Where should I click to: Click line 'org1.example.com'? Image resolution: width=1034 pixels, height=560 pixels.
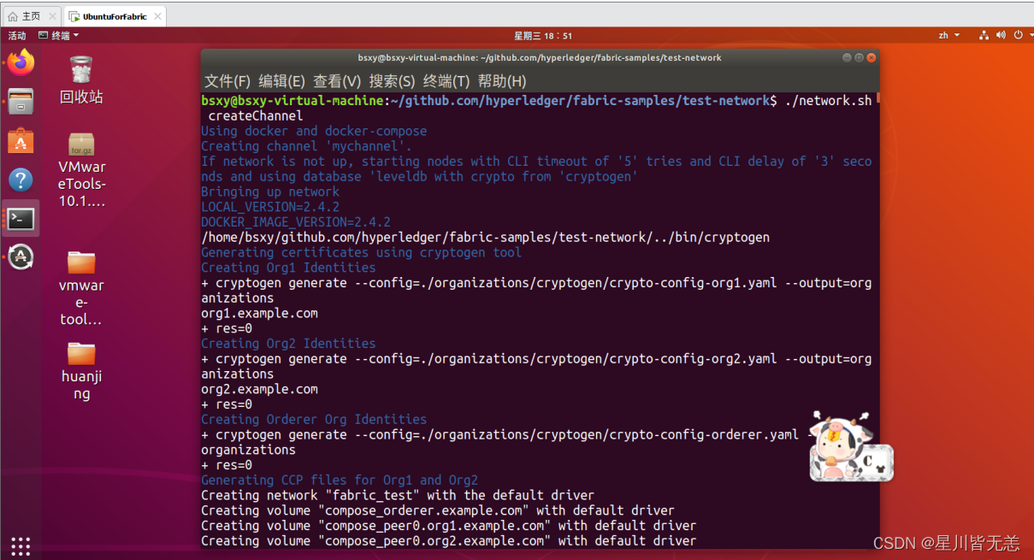259,313
